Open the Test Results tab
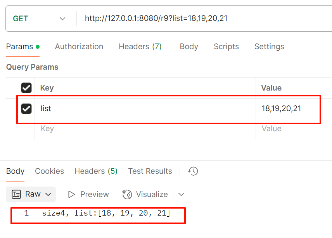332x238 pixels. (150, 171)
